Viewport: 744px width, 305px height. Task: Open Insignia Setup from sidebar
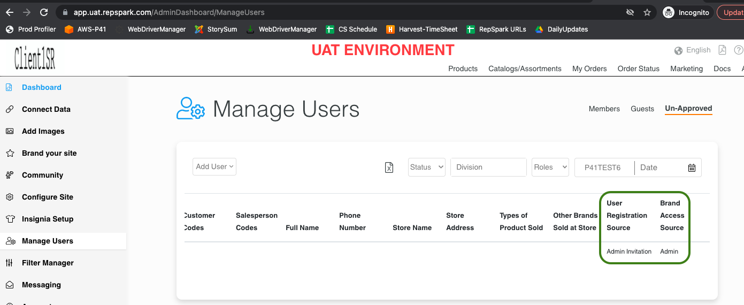pyautogui.click(x=48, y=219)
